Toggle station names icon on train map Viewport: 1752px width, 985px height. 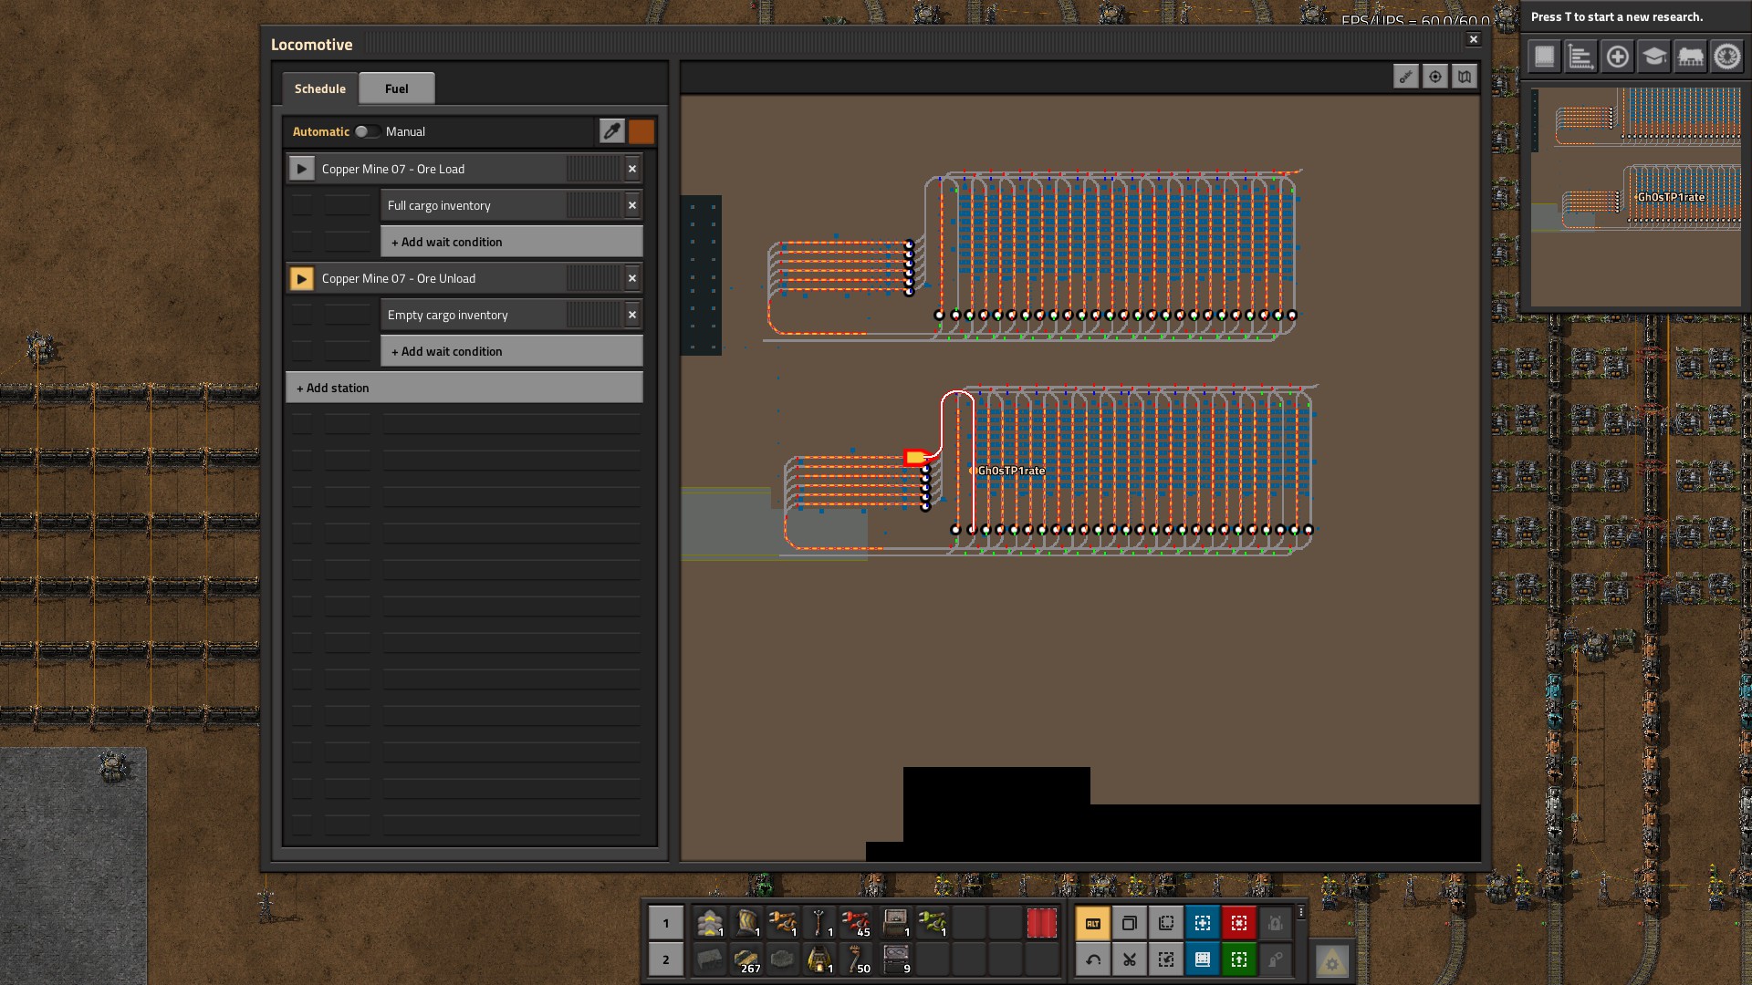[1405, 77]
